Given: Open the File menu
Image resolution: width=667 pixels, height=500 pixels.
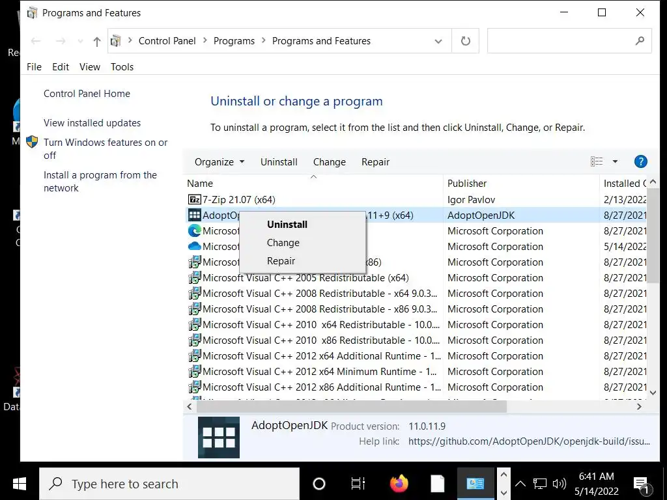Looking at the screenshot, I should click(34, 67).
